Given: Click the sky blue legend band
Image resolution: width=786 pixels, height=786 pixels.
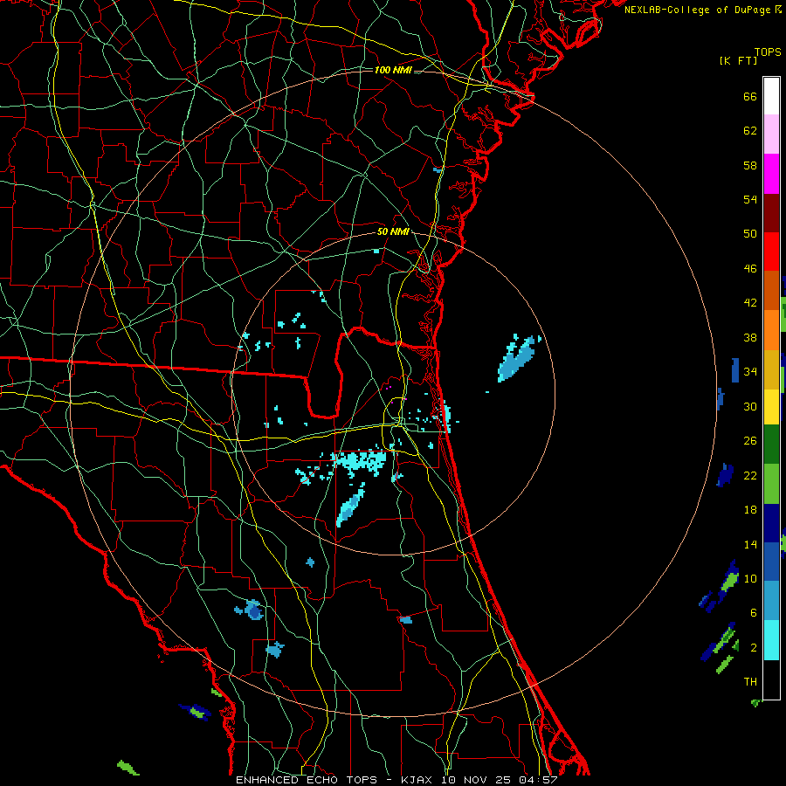Looking at the screenshot, I should [x=771, y=601].
